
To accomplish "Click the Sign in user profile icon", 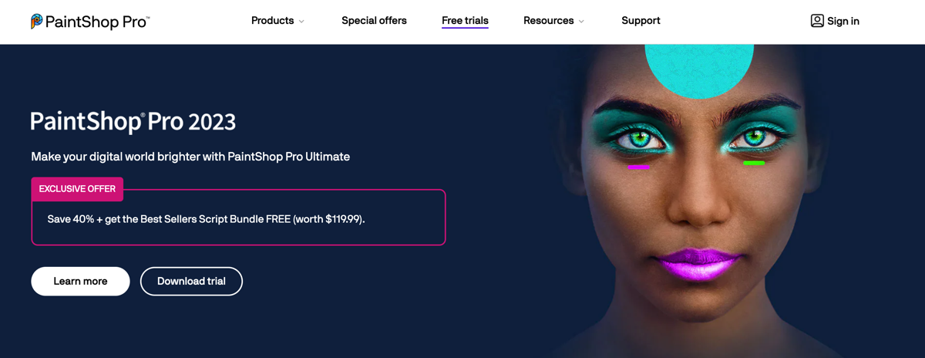I will [x=817, y=21].
